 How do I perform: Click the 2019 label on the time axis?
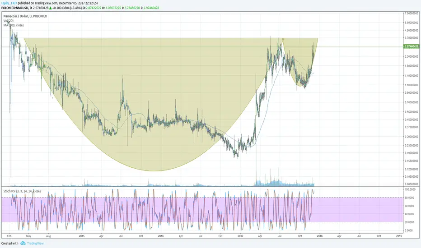399,236
